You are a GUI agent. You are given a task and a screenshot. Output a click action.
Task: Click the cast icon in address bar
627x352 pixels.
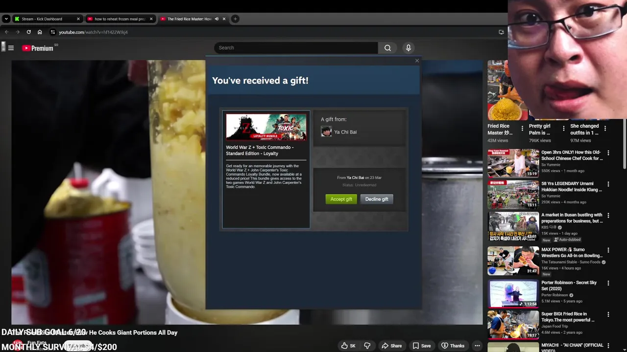point(501,32)
